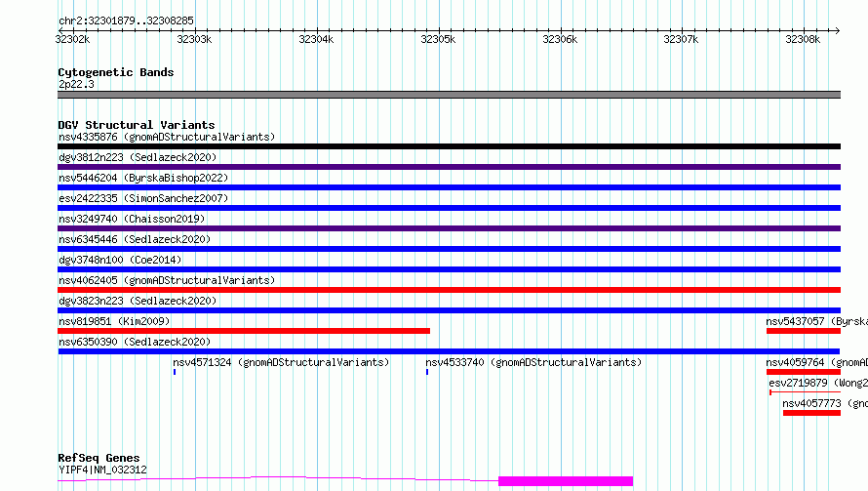Click the 2p22.3 band label
The image size is (868, 491).
[x=76, y=84]
